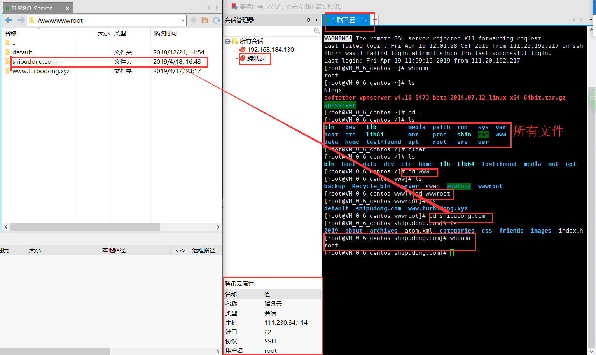
Task: Click the transfer queue 远程路径 column header
Action: pos(203,250)
